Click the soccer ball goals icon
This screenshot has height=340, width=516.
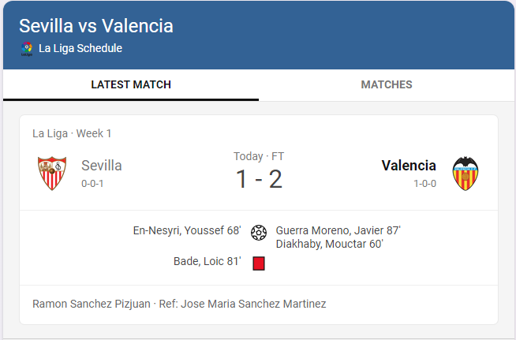click(x=259, y=233)
